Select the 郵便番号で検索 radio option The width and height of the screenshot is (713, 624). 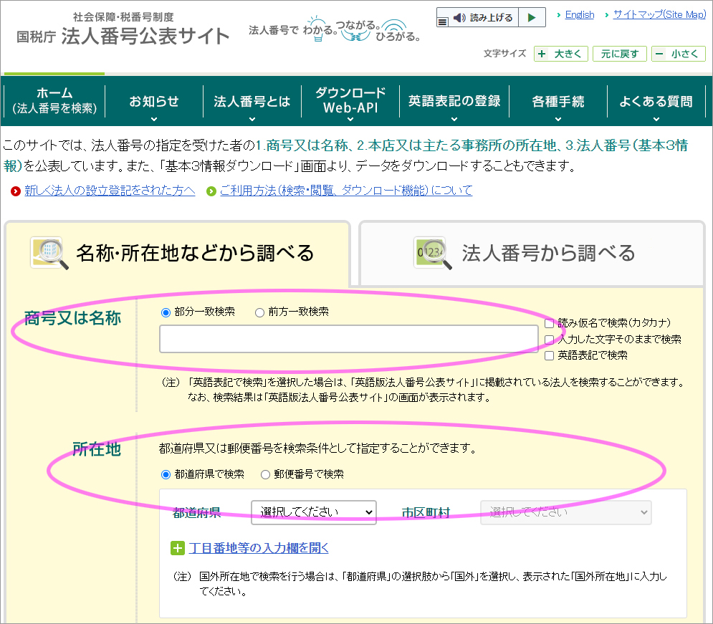coord(264,474)
